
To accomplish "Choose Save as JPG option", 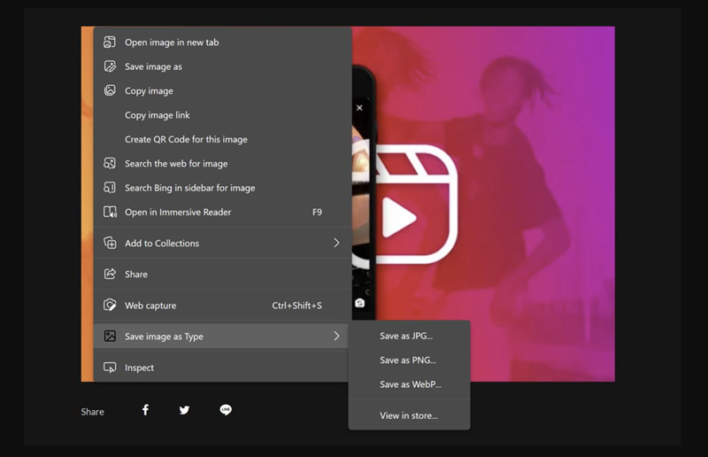I will pos(406,336).
